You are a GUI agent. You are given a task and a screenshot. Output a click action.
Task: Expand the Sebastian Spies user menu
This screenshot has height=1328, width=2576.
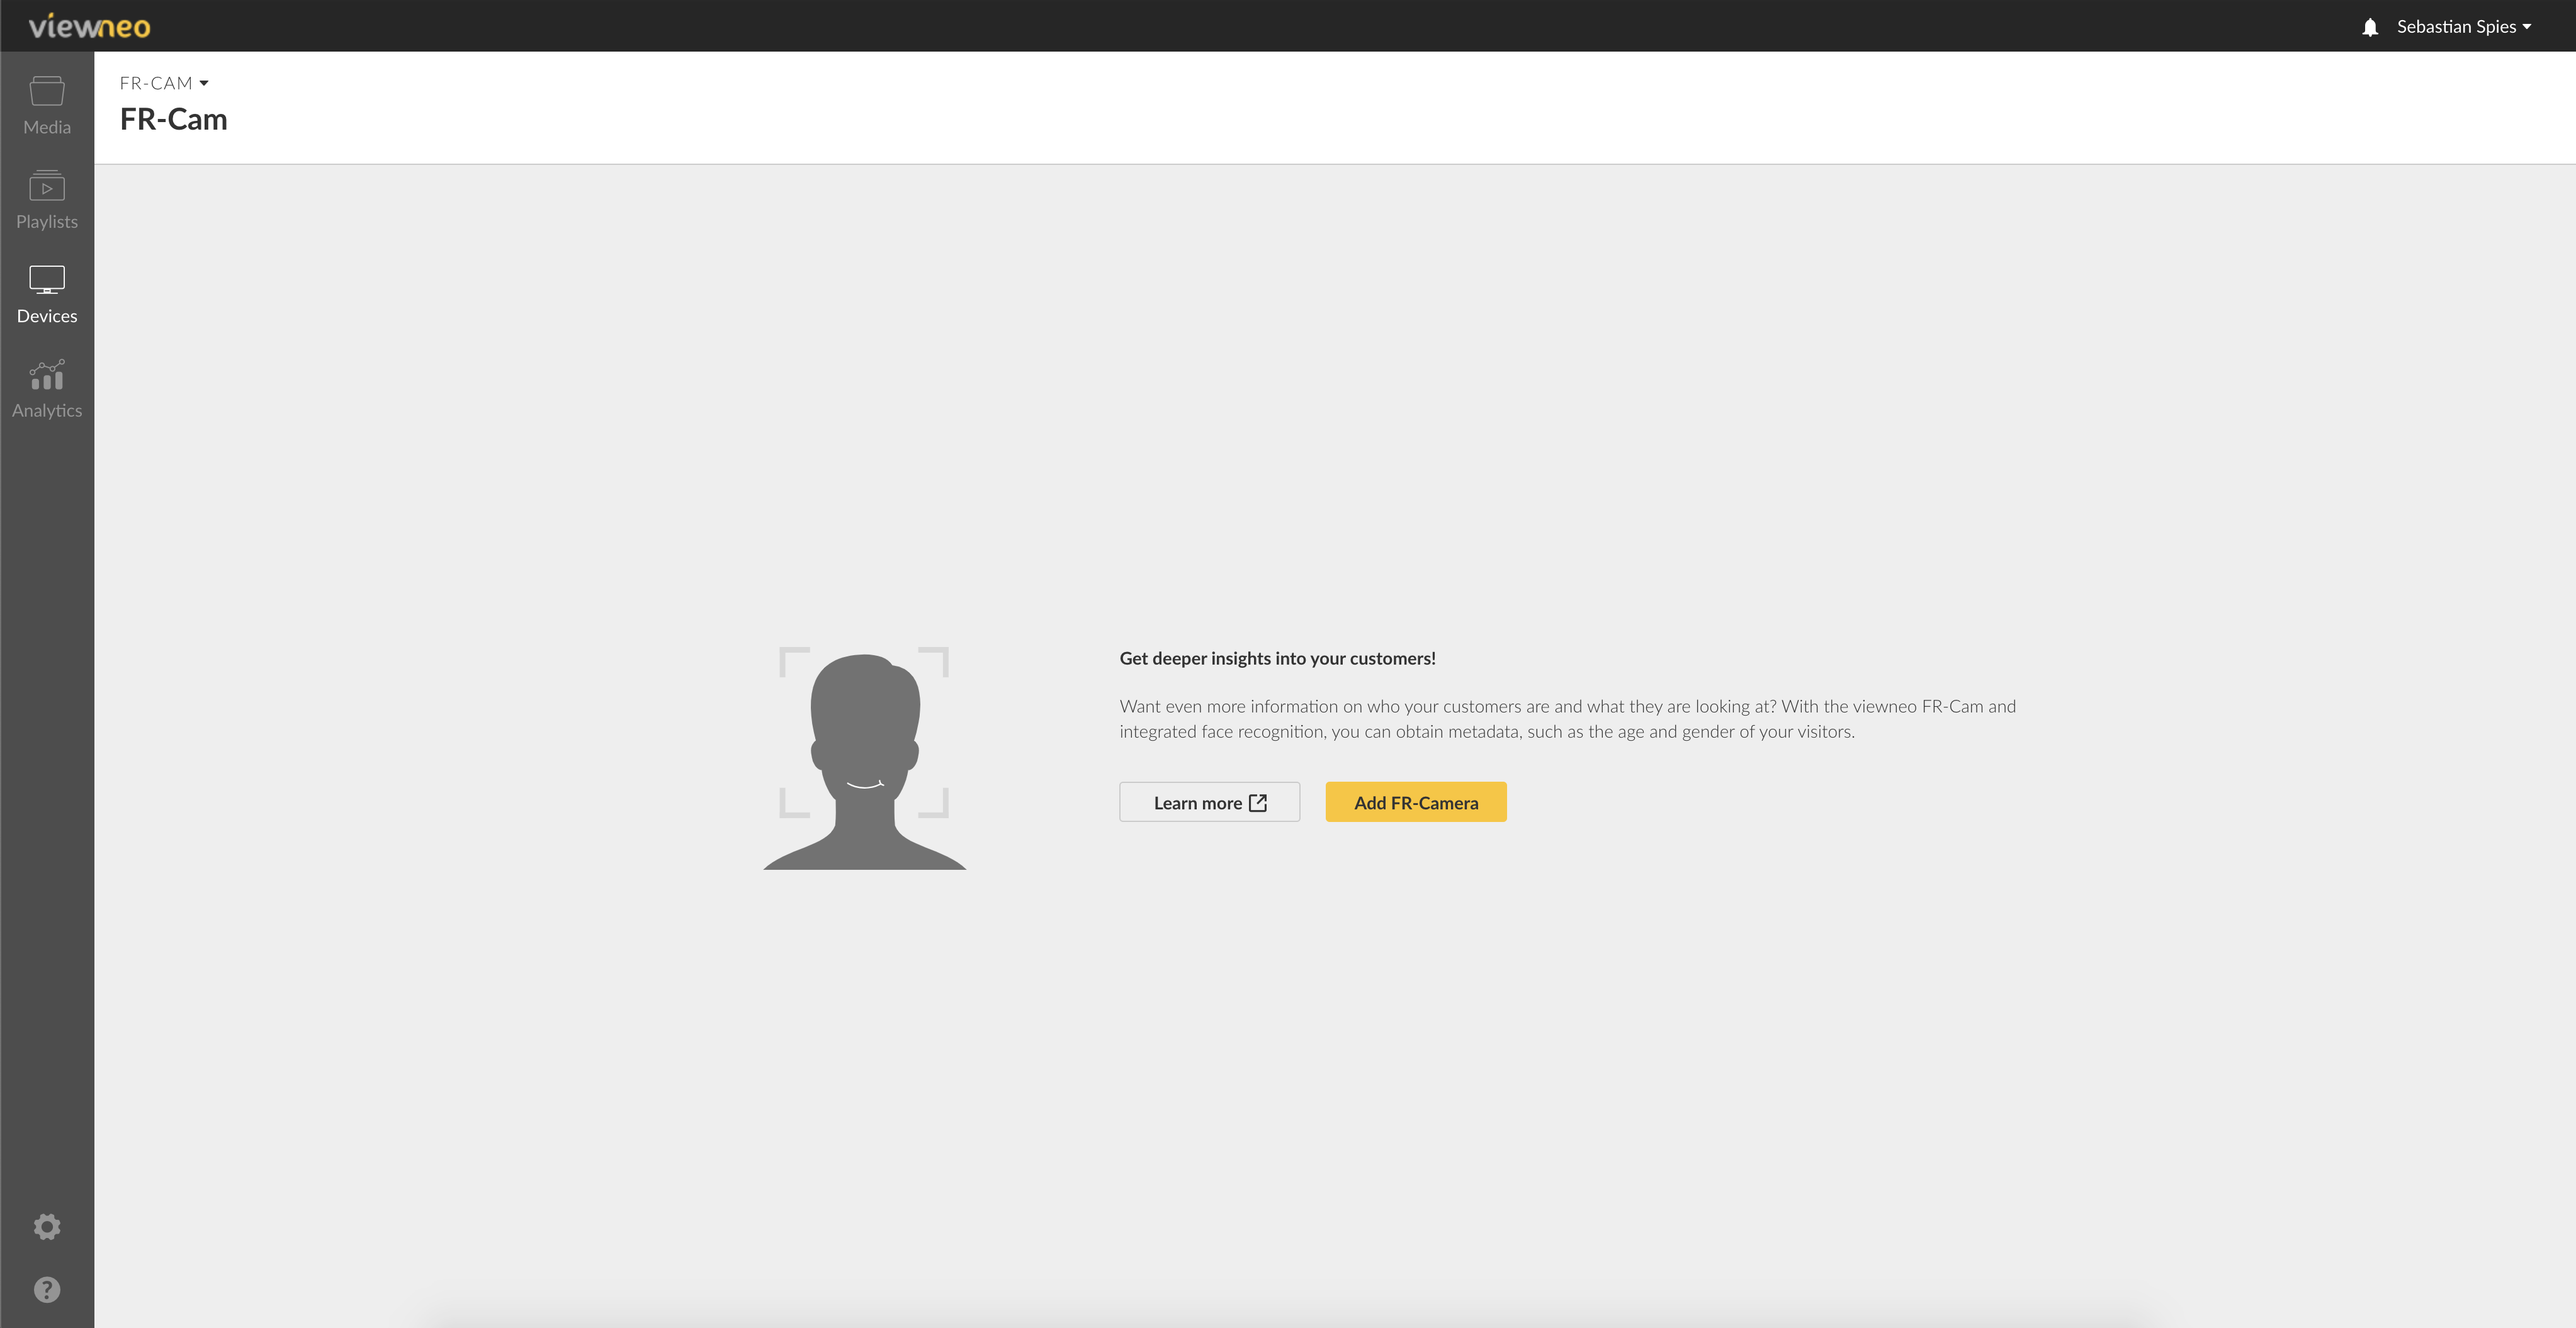click(2464, 27)
